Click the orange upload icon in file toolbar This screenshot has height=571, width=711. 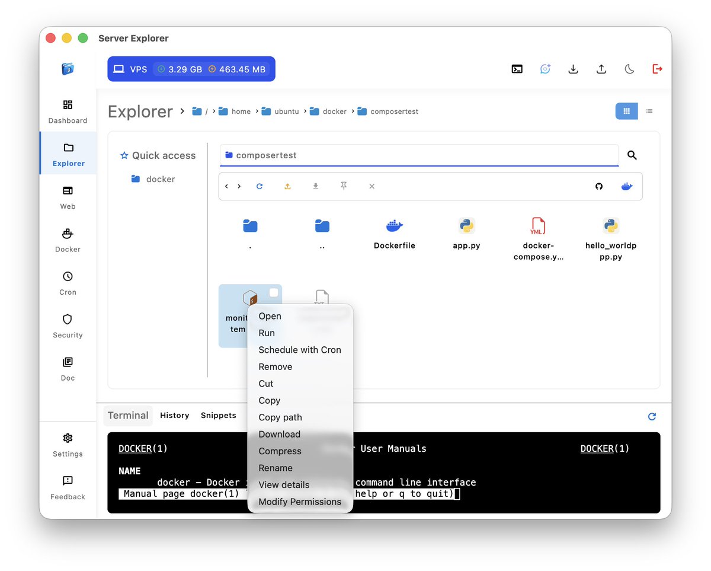(287, 186)
